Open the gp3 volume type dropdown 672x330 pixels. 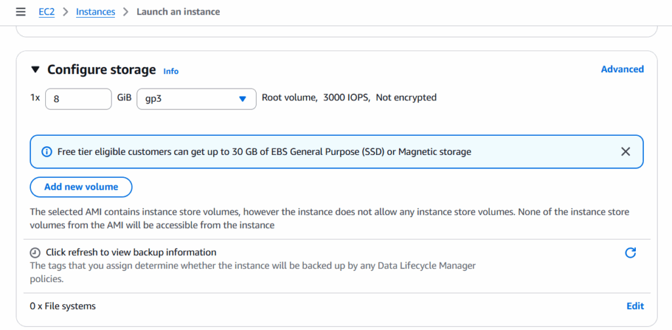[196, 99]
